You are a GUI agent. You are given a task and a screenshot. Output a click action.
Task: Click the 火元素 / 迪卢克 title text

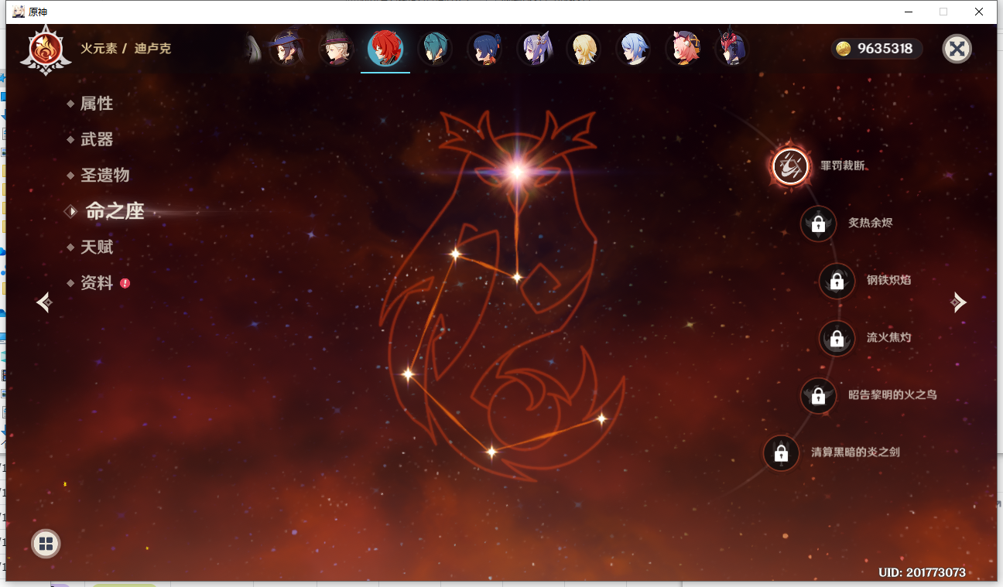coord(126,48)
